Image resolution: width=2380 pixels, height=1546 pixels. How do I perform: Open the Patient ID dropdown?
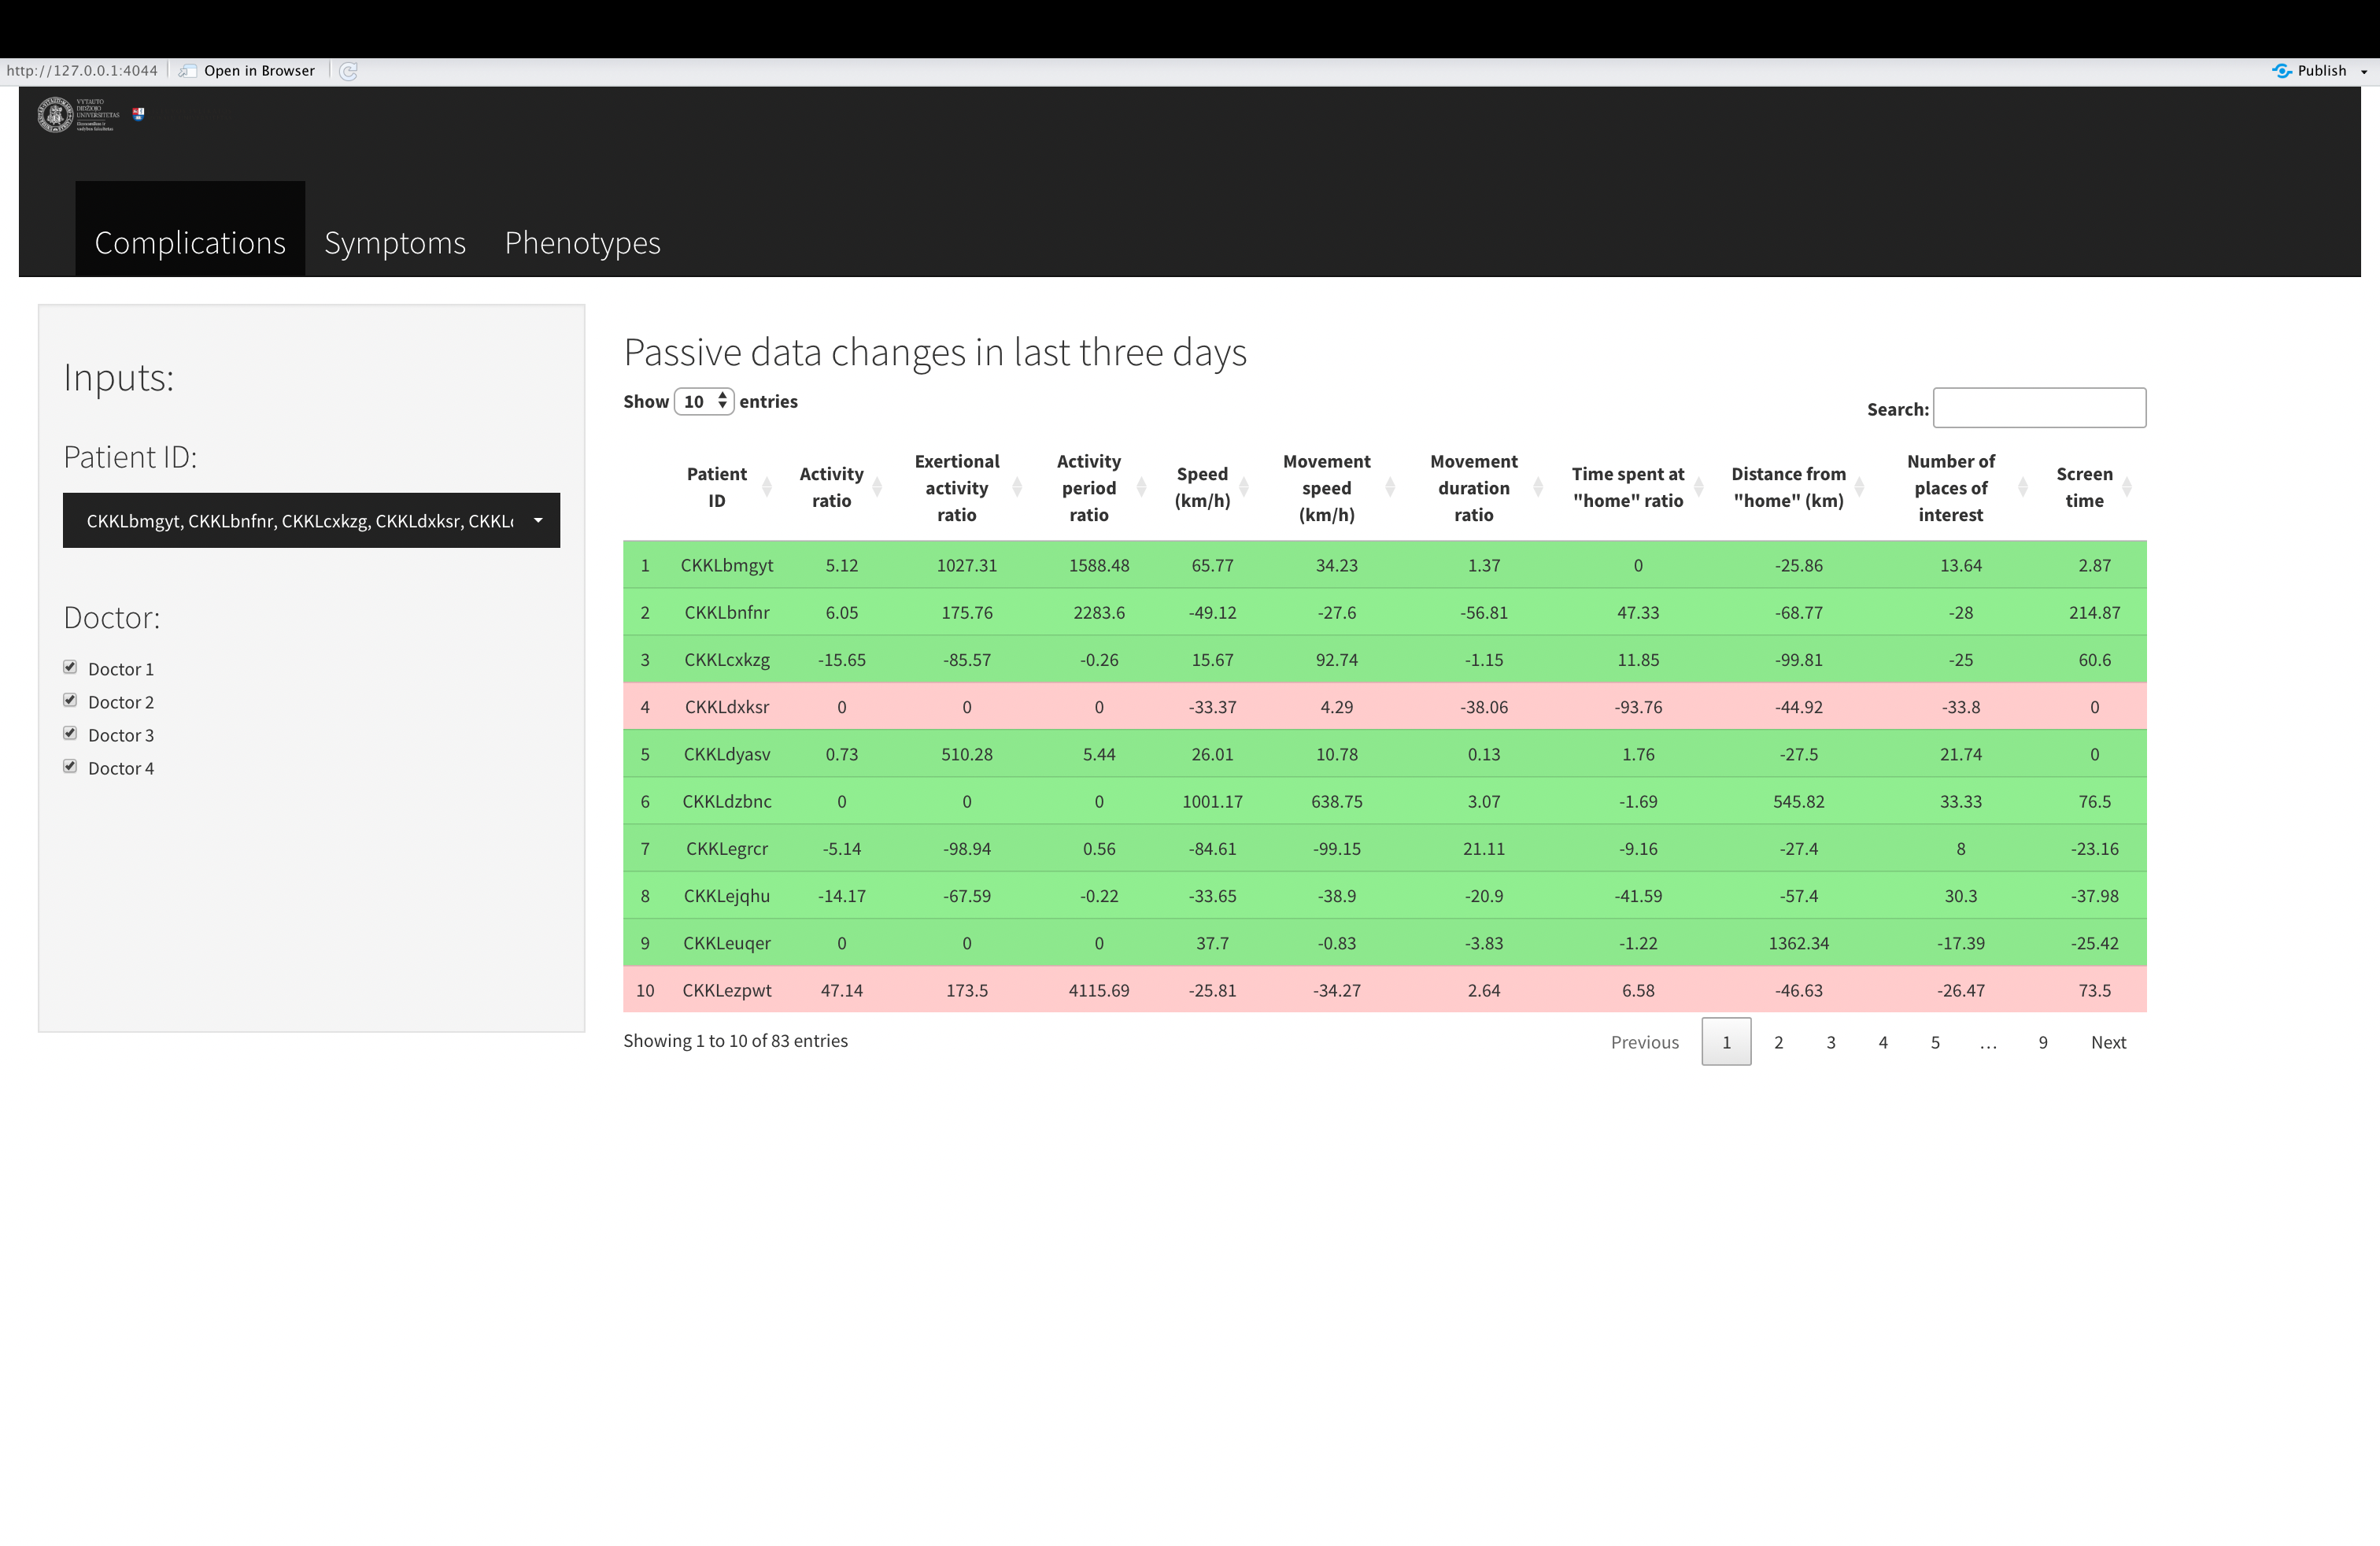pos(311,520)
